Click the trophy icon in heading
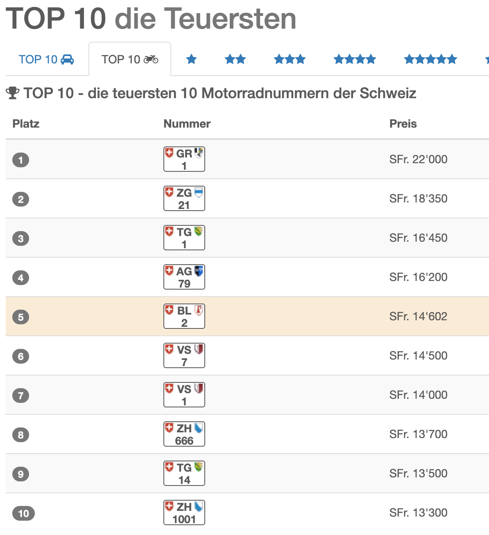Screen dimensions: 489x535 (13, 93)
